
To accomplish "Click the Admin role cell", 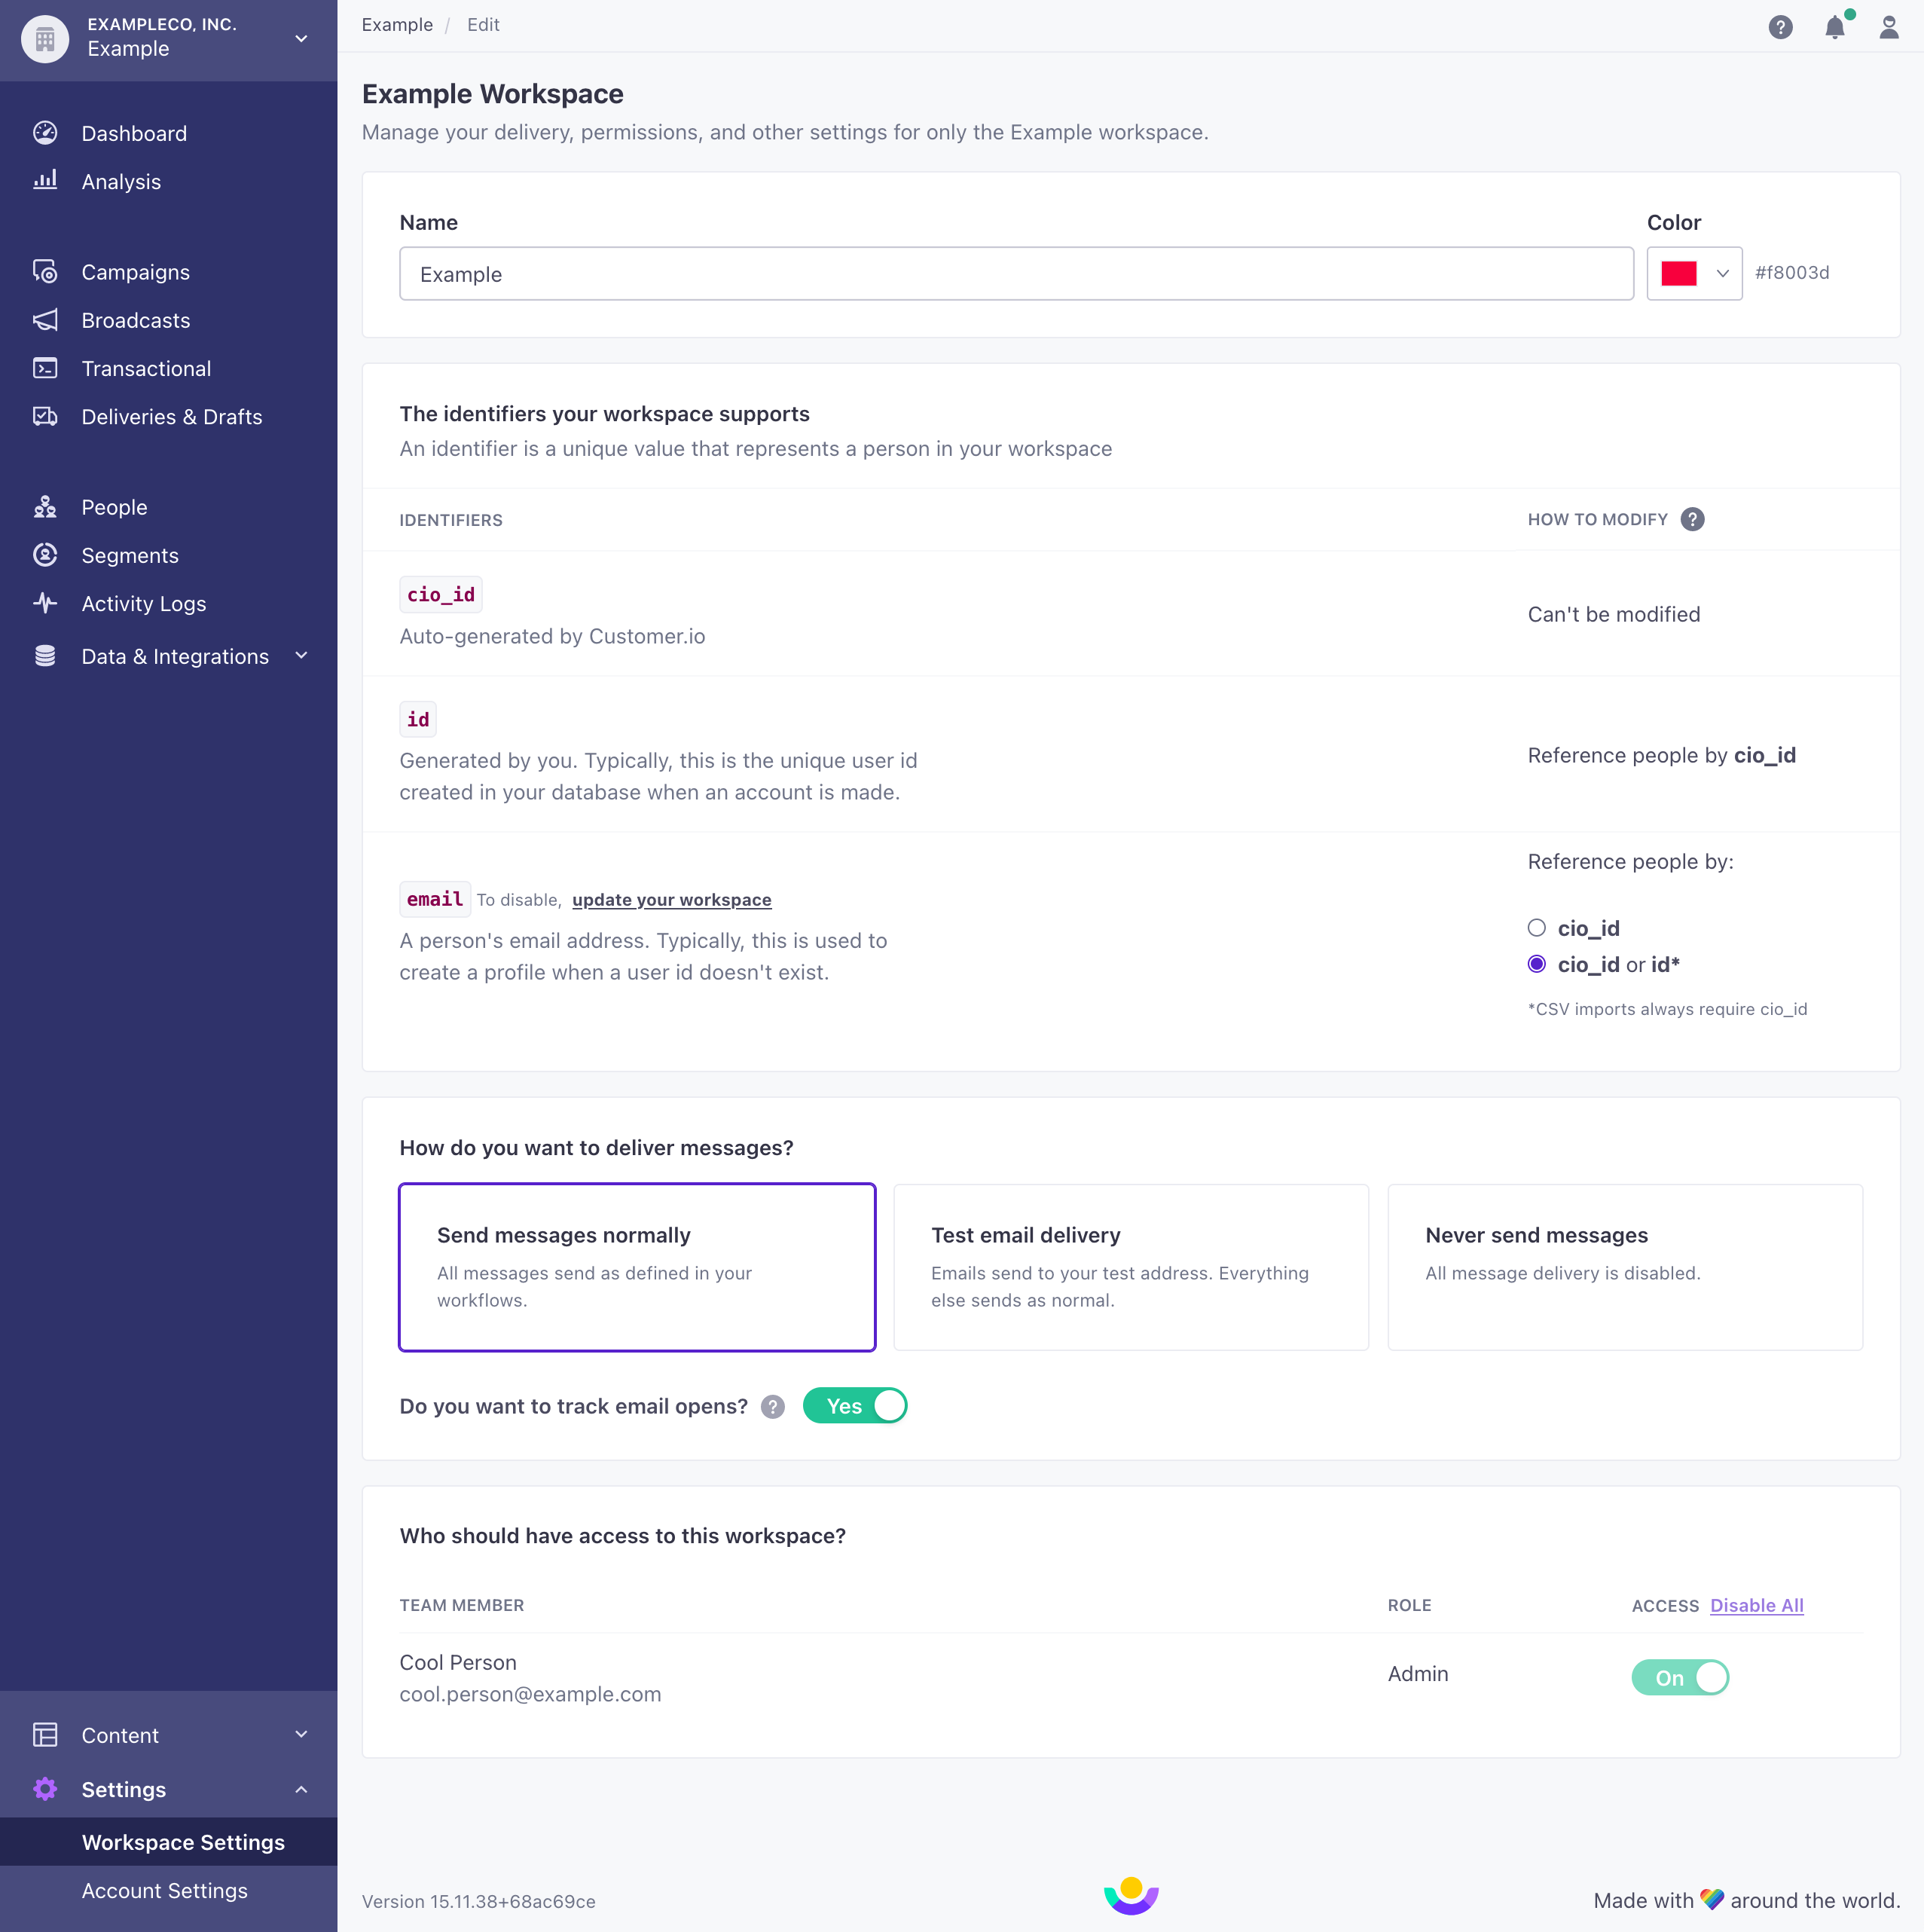I will pyautogui.click(x=1418, y=1674).
